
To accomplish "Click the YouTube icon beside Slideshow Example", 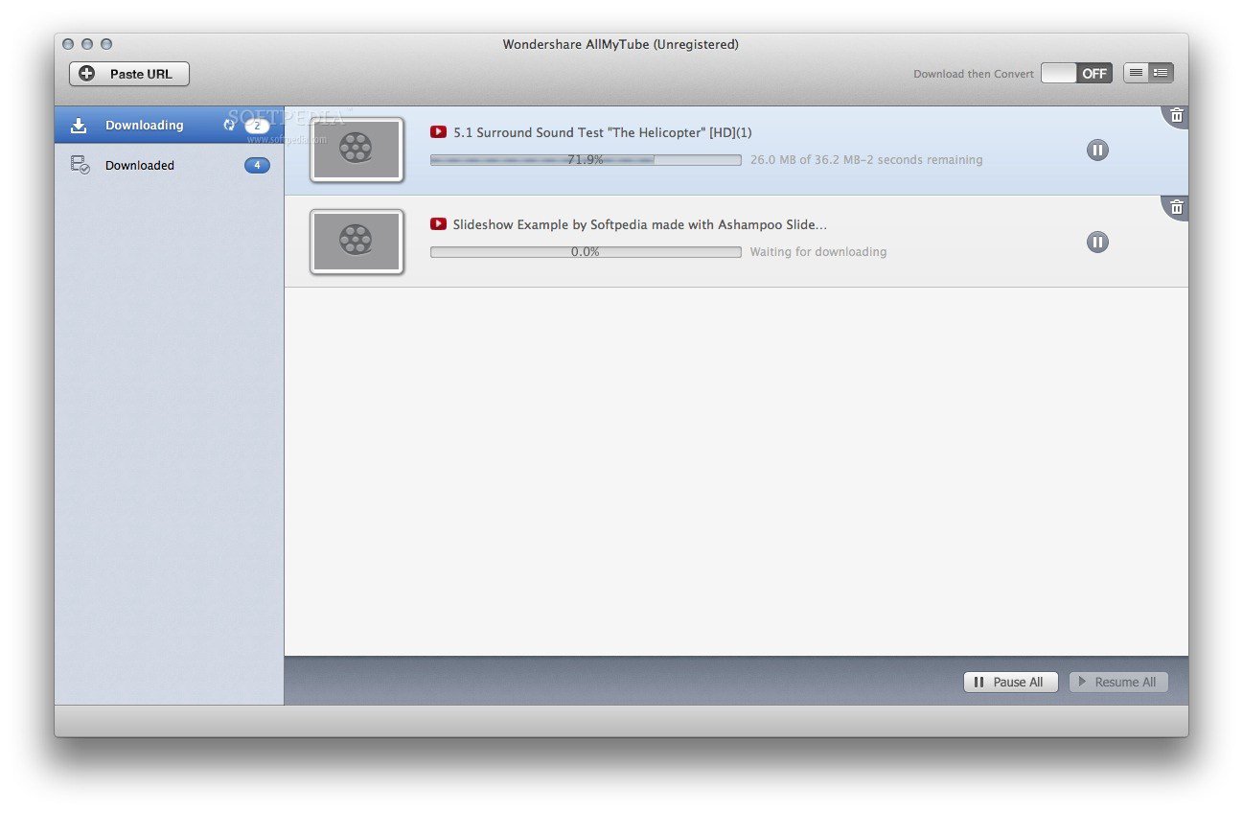I will (438, 224).
